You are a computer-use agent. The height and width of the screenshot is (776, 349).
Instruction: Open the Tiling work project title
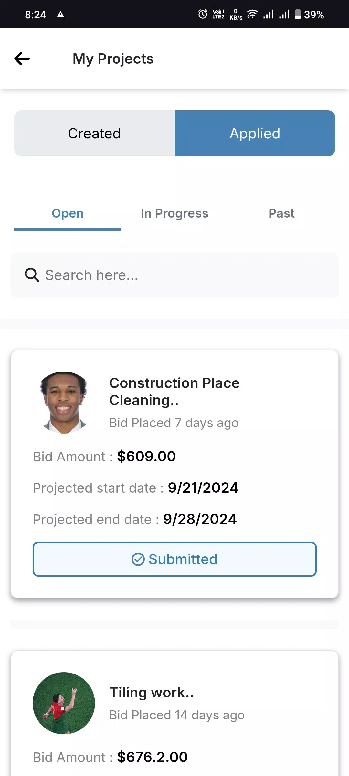coord(152,693)
